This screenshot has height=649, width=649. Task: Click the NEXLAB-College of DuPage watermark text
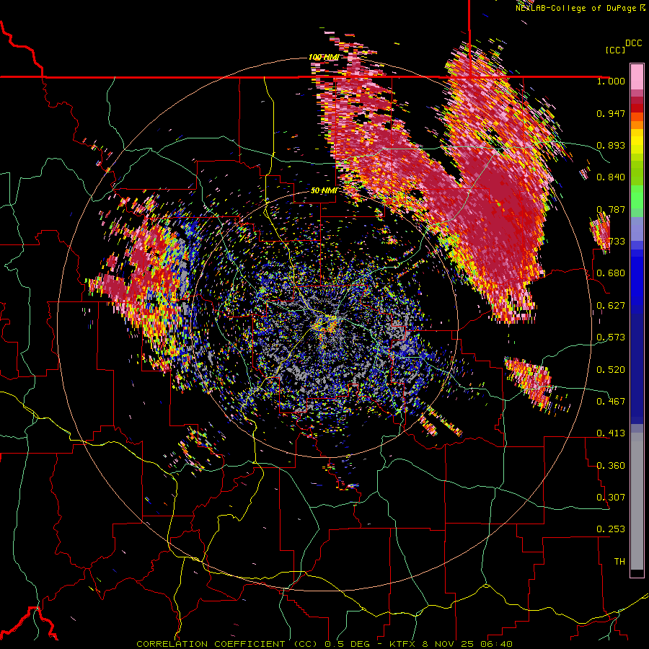coord(575,8)
